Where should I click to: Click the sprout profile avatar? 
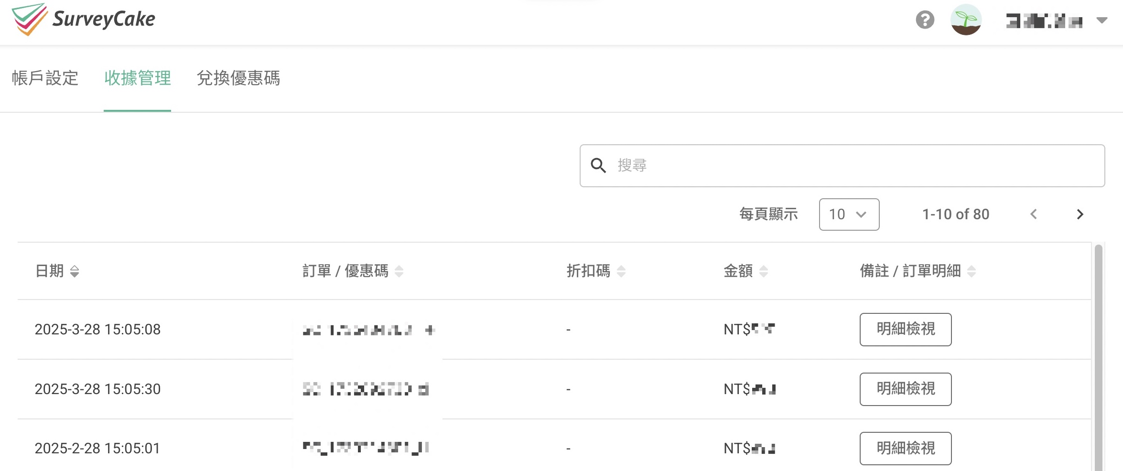[966, 20]
